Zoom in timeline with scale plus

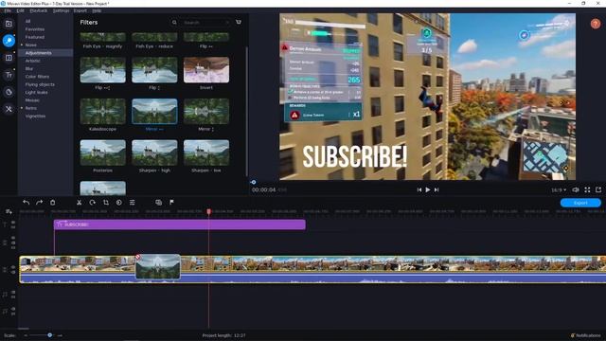(x=60, y=335)
